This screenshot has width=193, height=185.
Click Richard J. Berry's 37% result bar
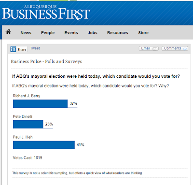click(x=40, y=103)
